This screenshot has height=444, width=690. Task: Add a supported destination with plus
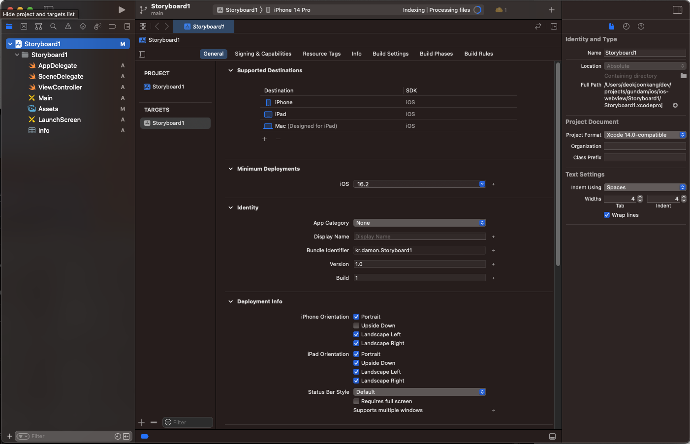(265, 139)
